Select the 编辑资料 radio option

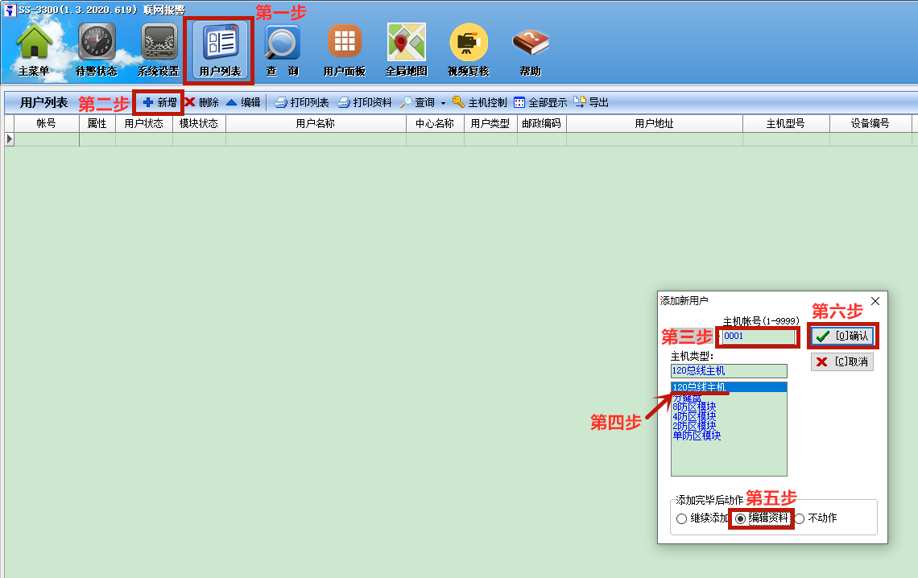pos(740,518)
